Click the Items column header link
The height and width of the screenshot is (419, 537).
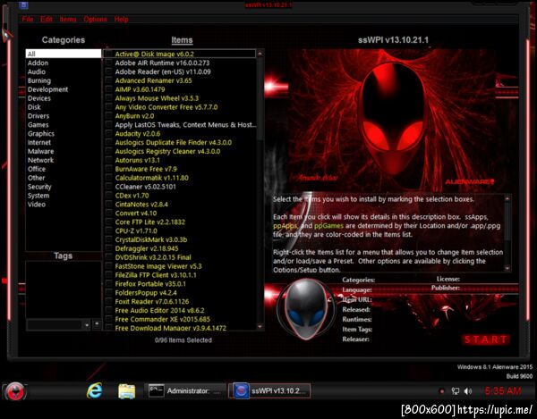coord(182,40)
